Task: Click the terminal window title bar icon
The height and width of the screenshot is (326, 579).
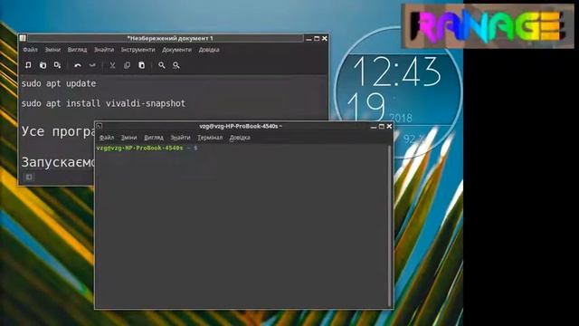Action: tap(99, 127)
